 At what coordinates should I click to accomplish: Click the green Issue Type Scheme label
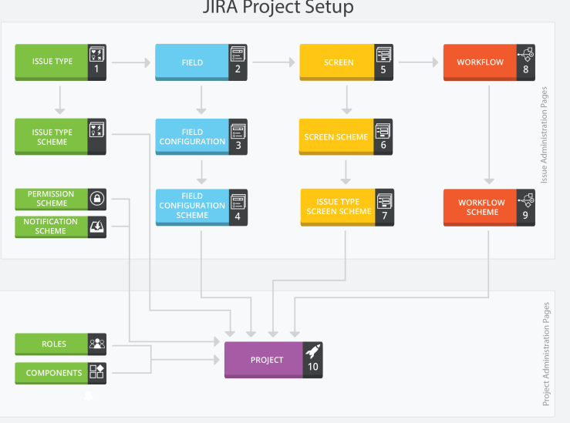click(x=52, y=137)
